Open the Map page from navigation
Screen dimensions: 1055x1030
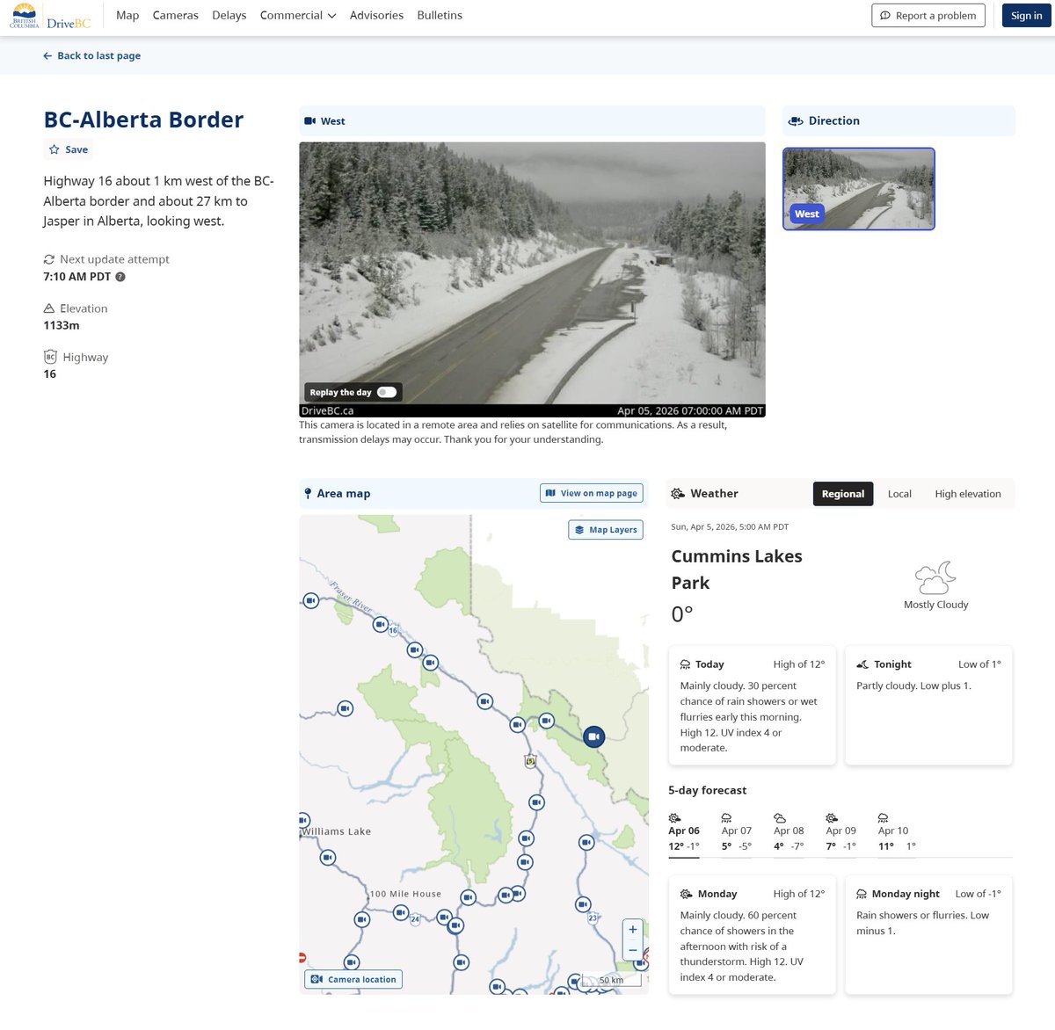(127, 15)
